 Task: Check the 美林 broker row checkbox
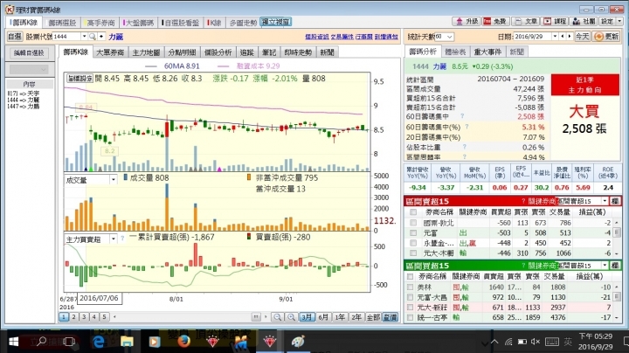coord(410,287)
